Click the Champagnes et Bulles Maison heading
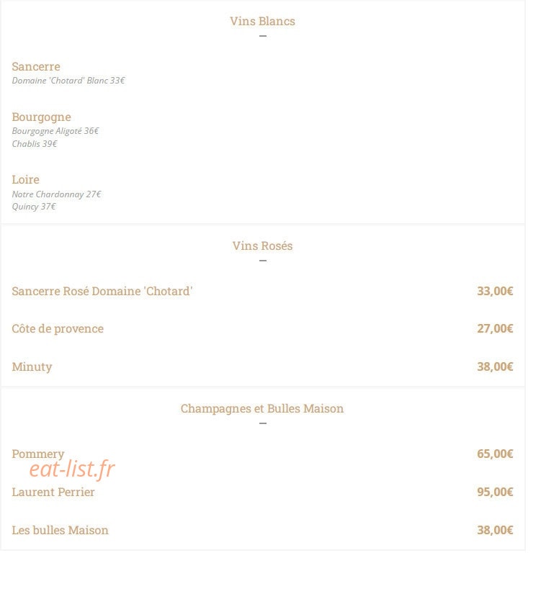541x594 pixels. tap(262, 409)
